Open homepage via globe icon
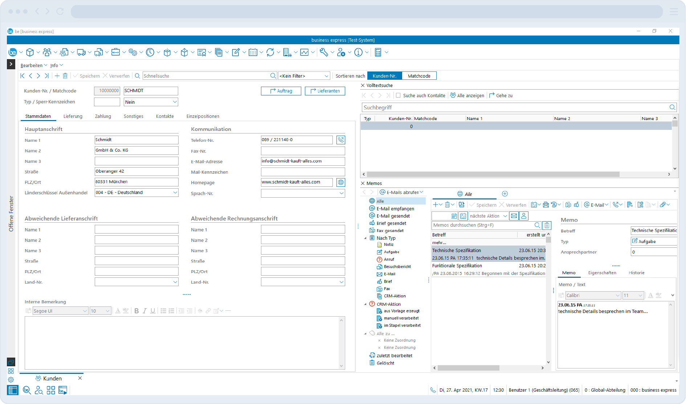The height and width of the screenshot is (404, 686). coord(340,182)
